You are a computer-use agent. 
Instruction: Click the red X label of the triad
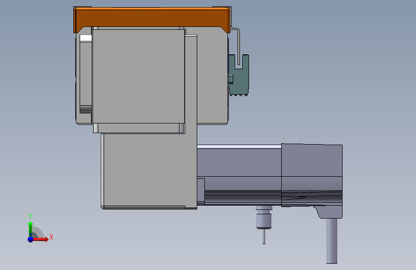coord(51,237)
